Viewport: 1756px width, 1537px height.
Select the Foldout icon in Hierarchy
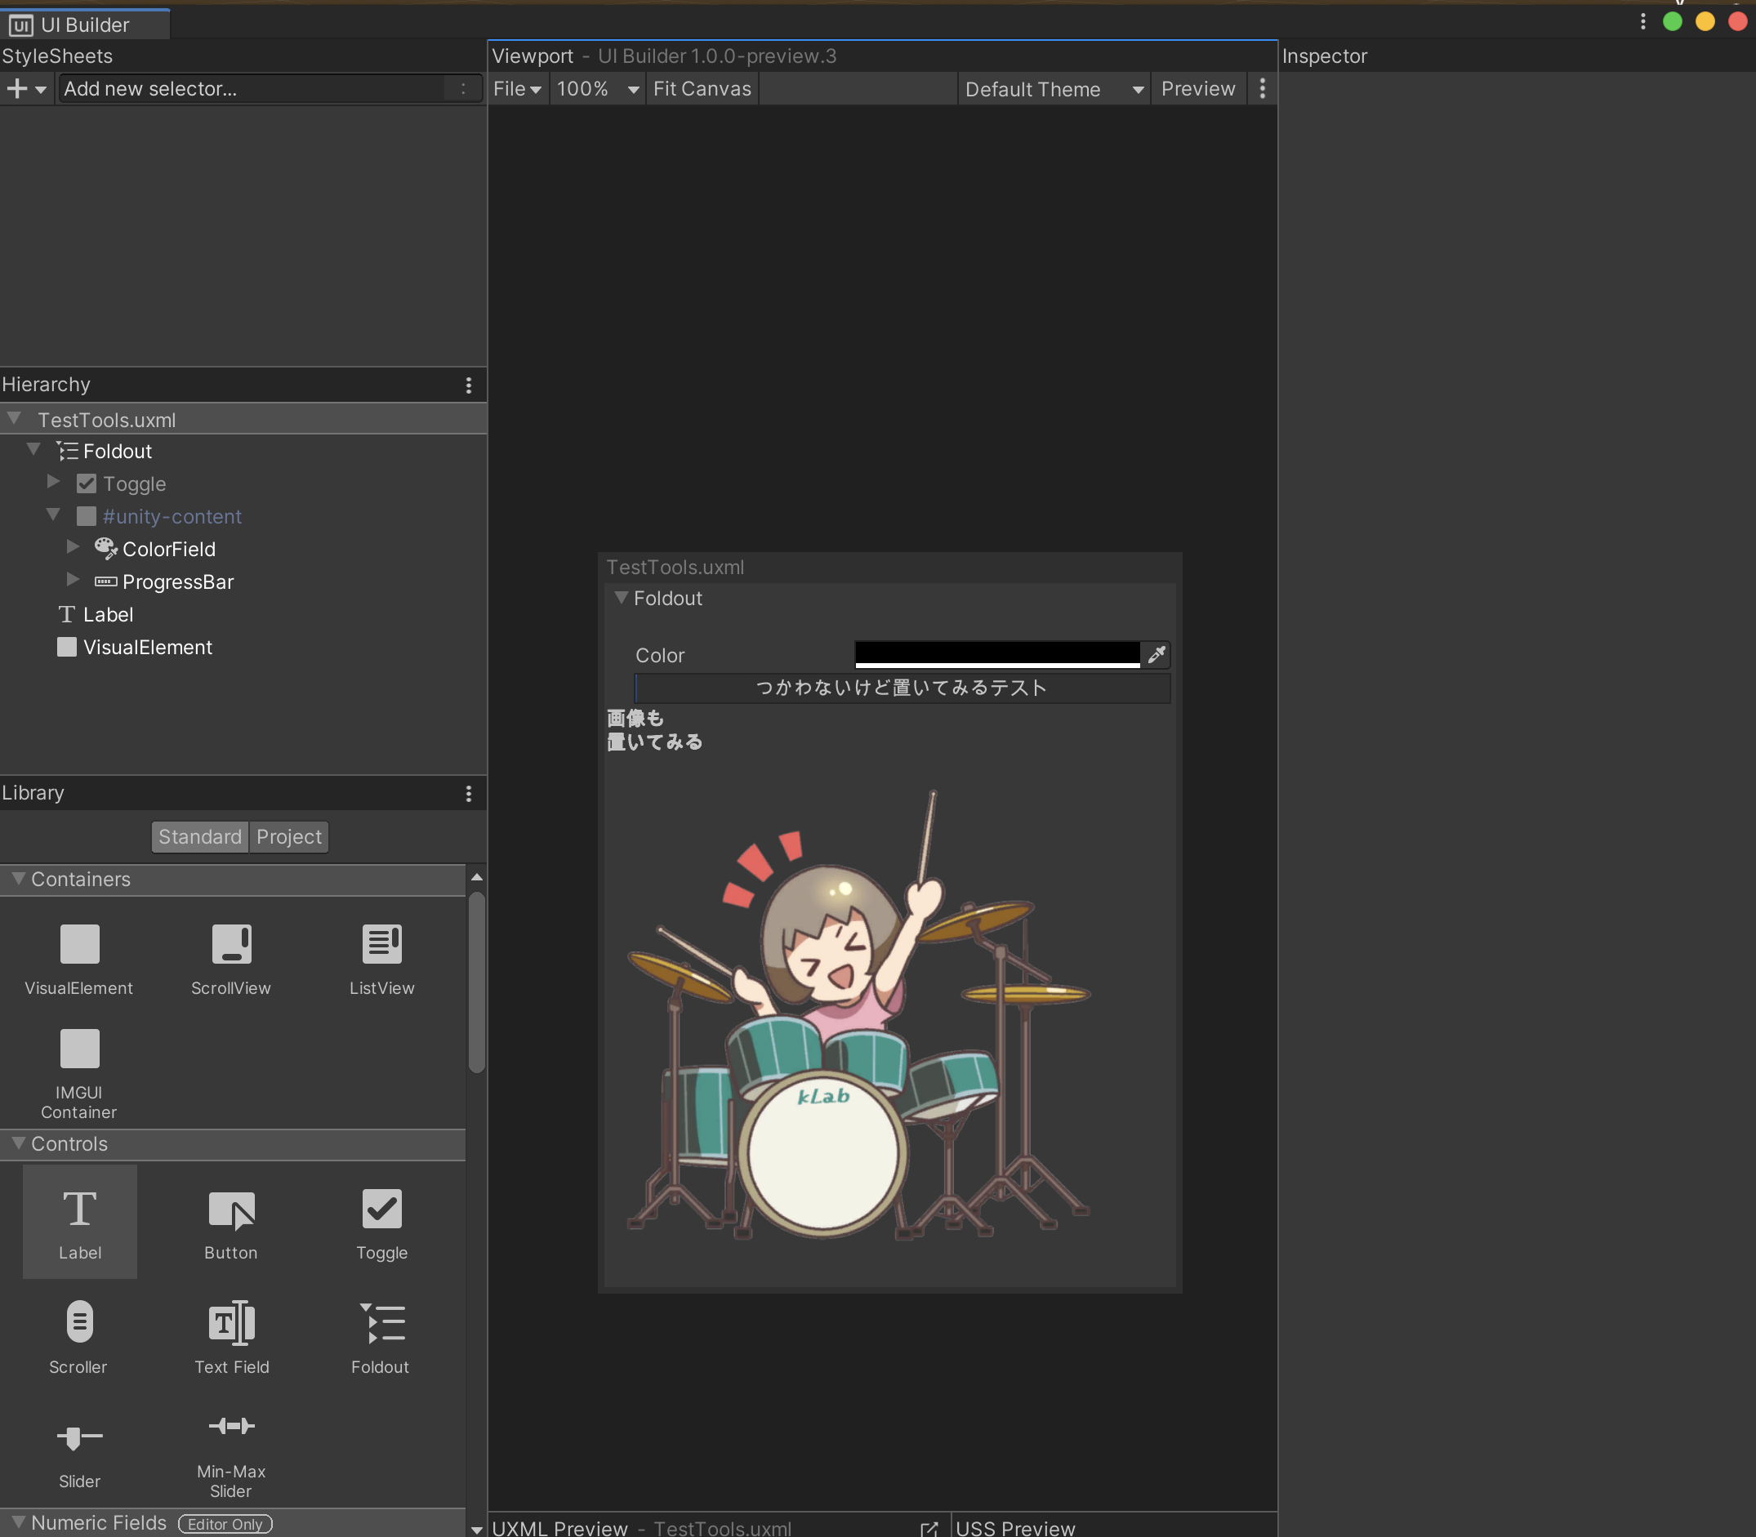67,451
